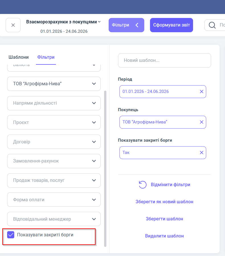Open the Проєкт dropdown
Screen dimensions: 225x256
[x=54, y=123]
